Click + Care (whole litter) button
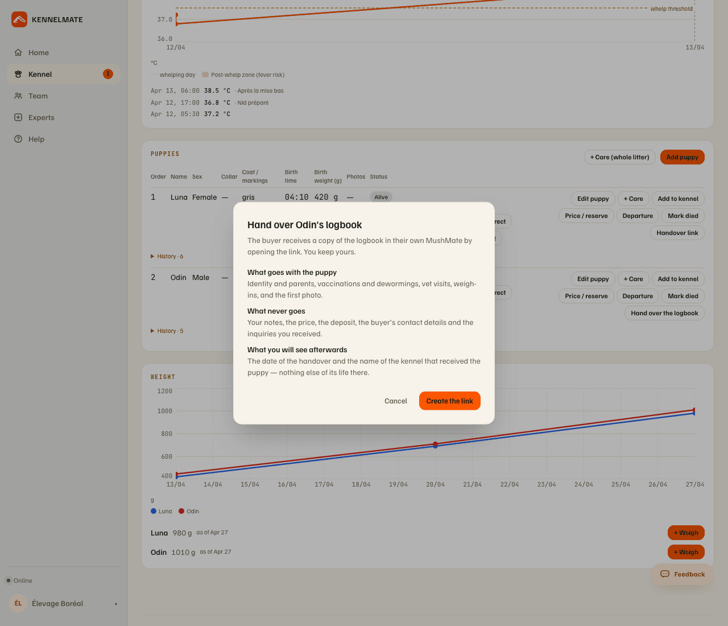The height and width of the screenshot is (626, 728). [620, 157]
